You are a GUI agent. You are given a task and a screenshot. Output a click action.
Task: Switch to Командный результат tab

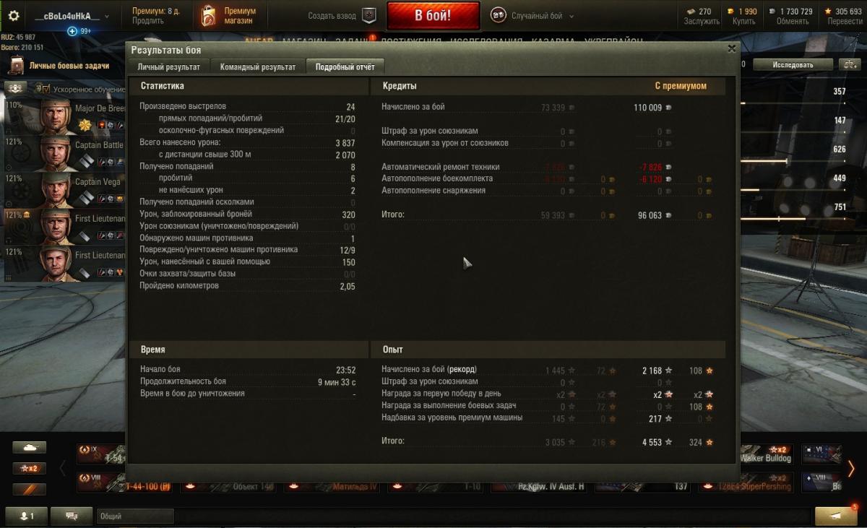tap(258, 66)
